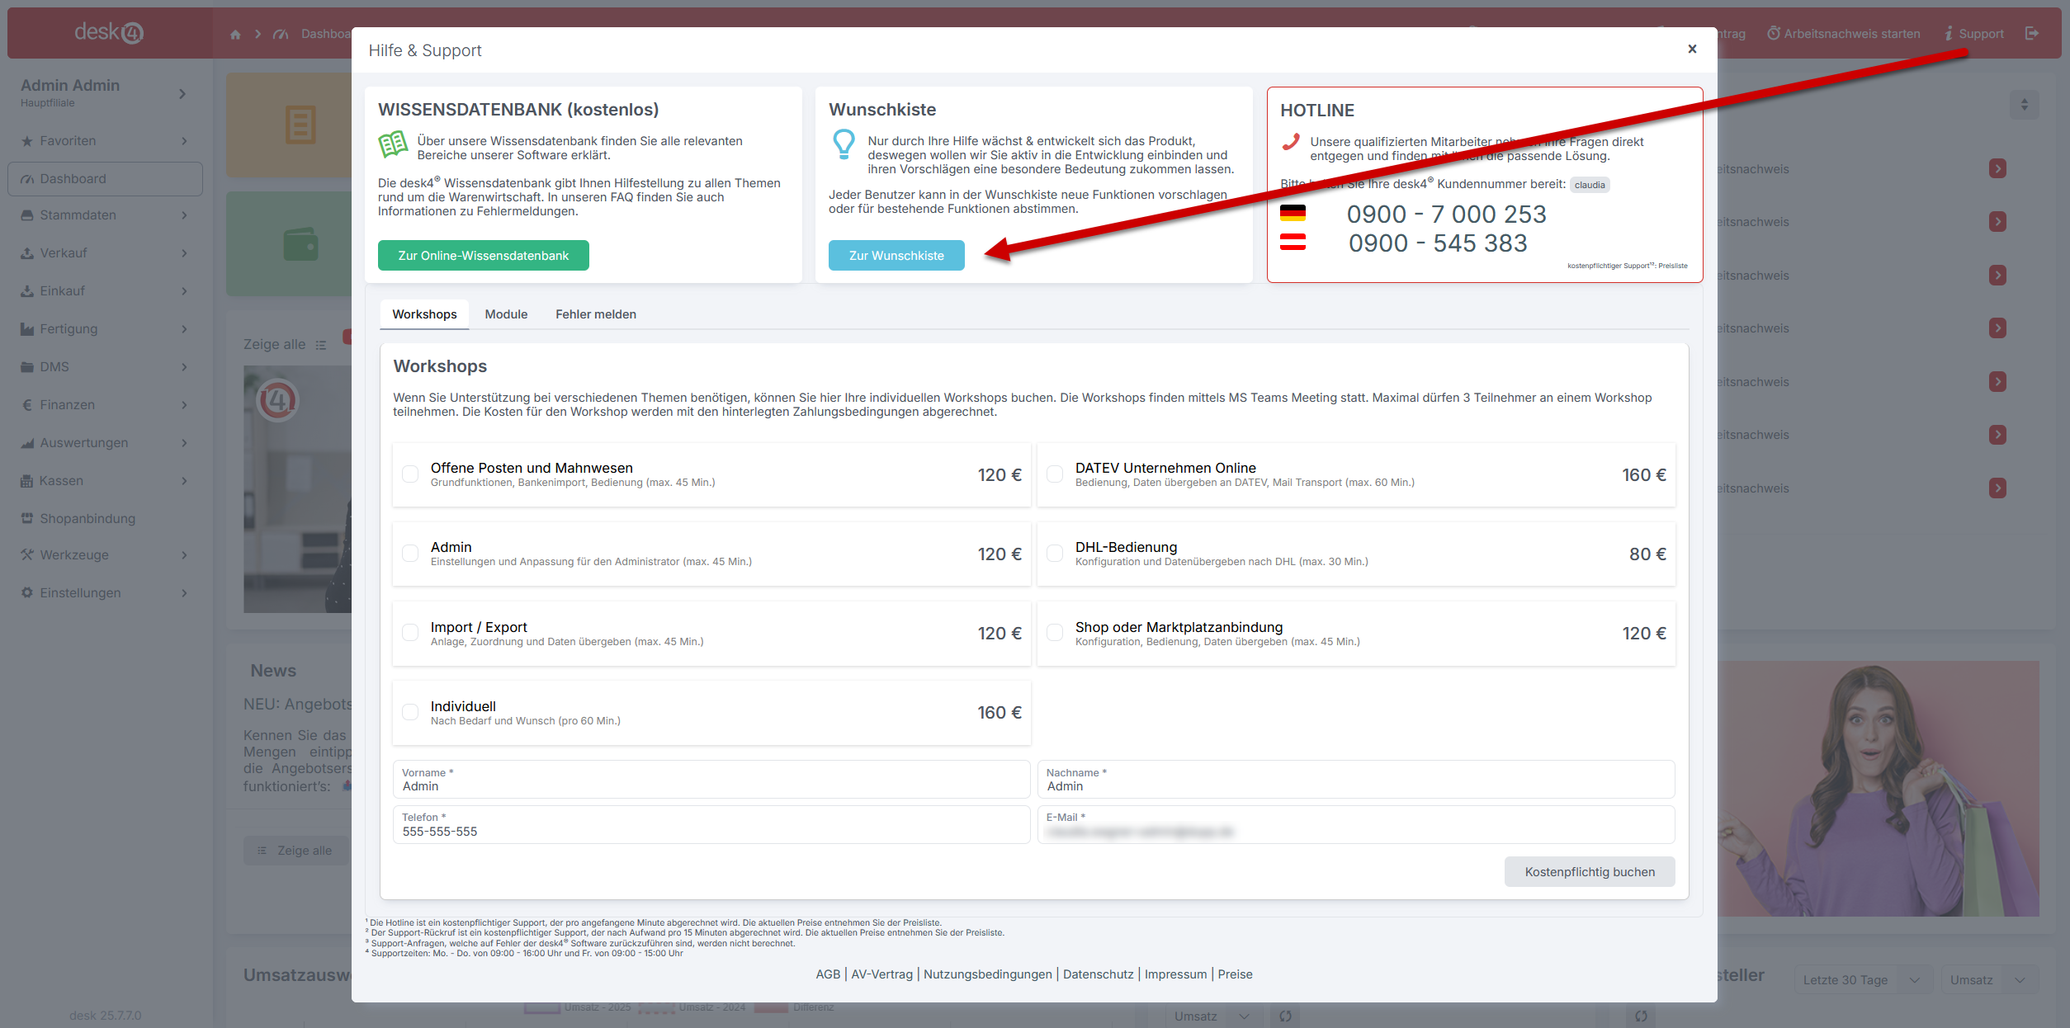The width and height of the screenshot is (2070, 1028).
Task: Click the Zur Wunschkiste button
Action: point(896,256)
